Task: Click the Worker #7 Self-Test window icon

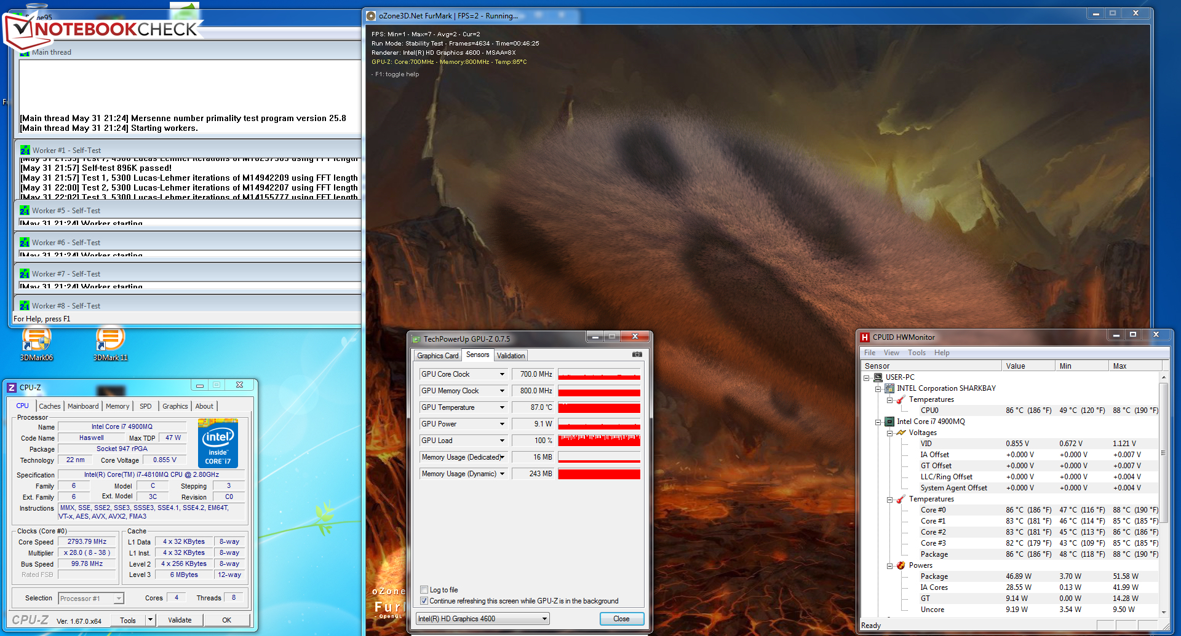Action: 25,273
